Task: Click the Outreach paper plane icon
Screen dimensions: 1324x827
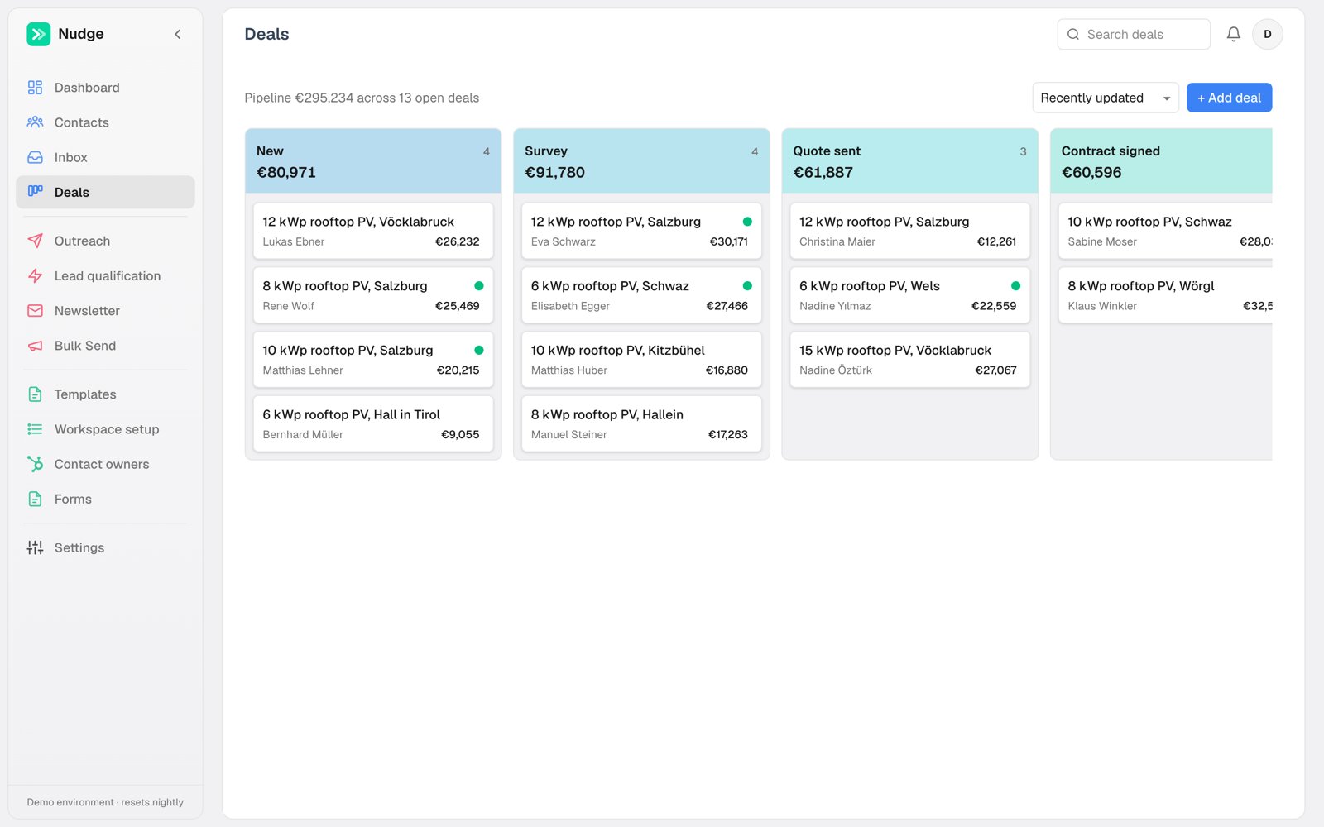Action: [x=35, y=241]
